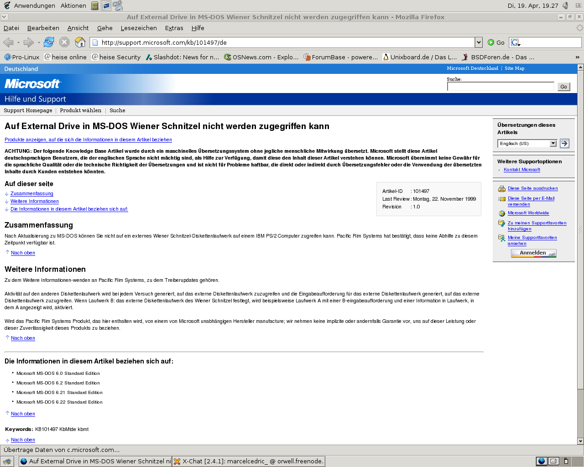Open the Anwendungen panel menu
This screenshot has width=584, height=467.
30,5
